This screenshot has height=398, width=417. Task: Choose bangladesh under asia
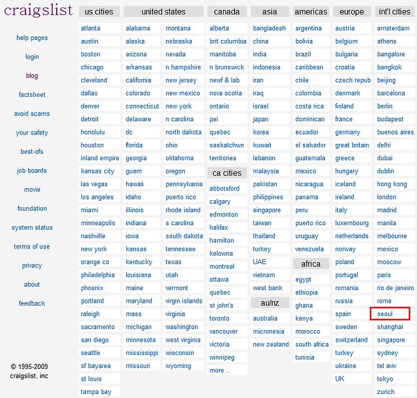269,28
